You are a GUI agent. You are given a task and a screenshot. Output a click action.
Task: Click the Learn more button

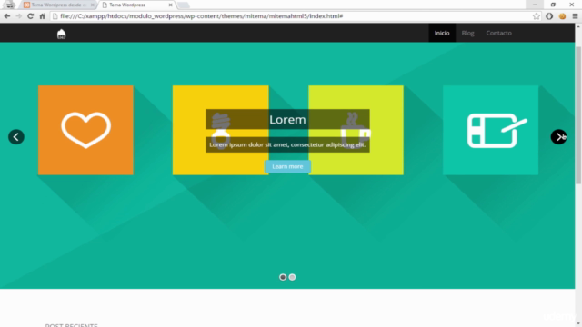point(287,166)
